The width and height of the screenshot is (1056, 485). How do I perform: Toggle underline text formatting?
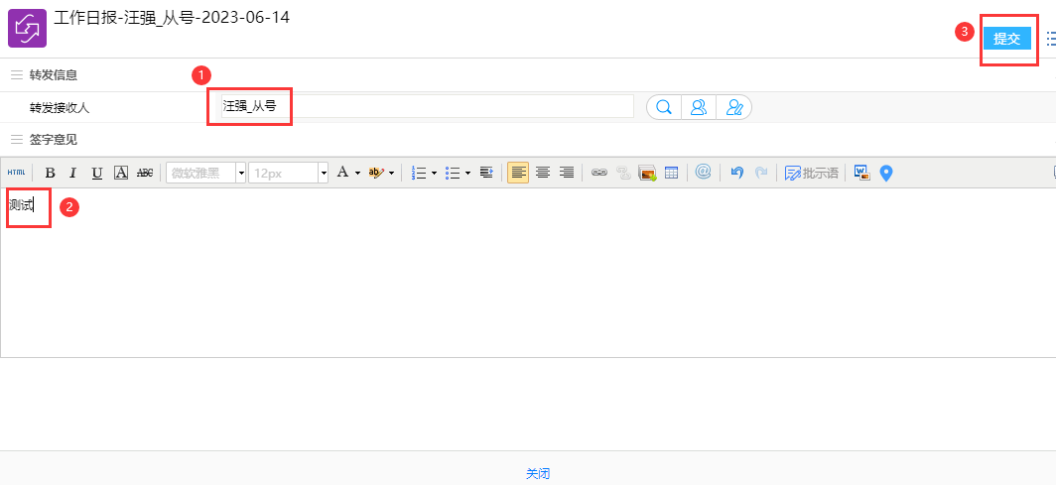point(96,173)
